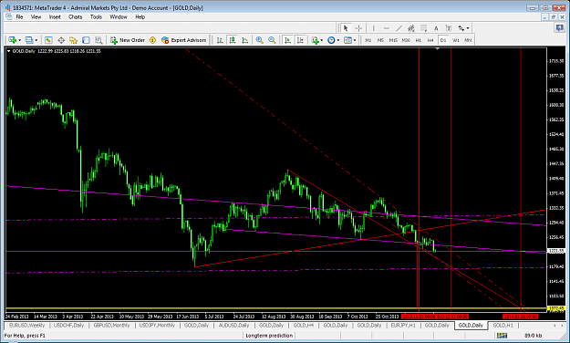570x343 pixels.
Task: Select the H4 timeframe button
Action: 430,40
